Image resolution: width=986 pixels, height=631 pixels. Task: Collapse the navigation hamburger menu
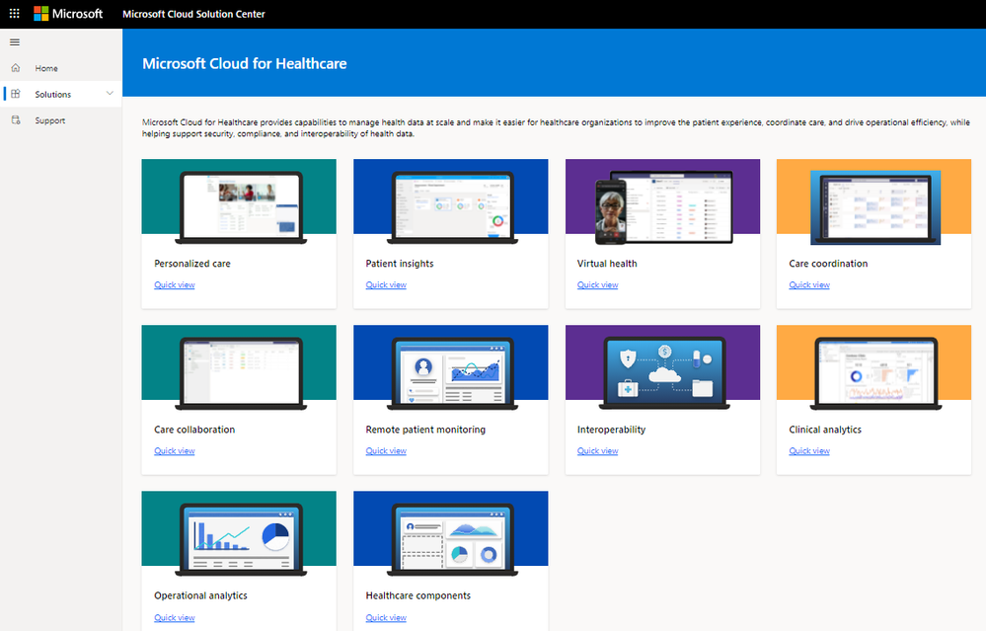point(15,42)
